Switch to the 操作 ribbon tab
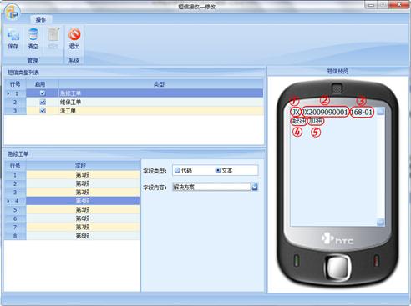The image size is (411, 306). tap(41, 19)
